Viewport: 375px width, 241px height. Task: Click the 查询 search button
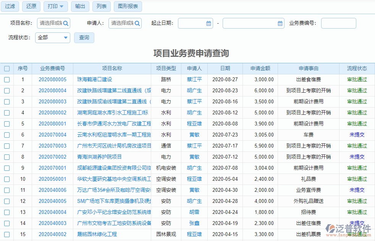84,38
